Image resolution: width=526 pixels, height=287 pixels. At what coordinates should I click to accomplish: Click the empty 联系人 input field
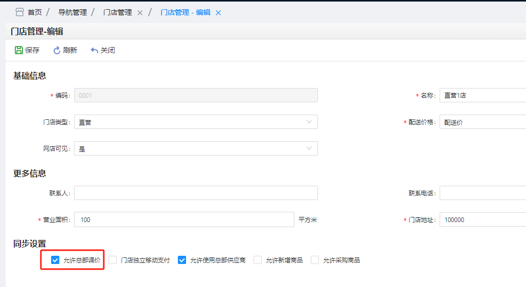click(196, 193)
